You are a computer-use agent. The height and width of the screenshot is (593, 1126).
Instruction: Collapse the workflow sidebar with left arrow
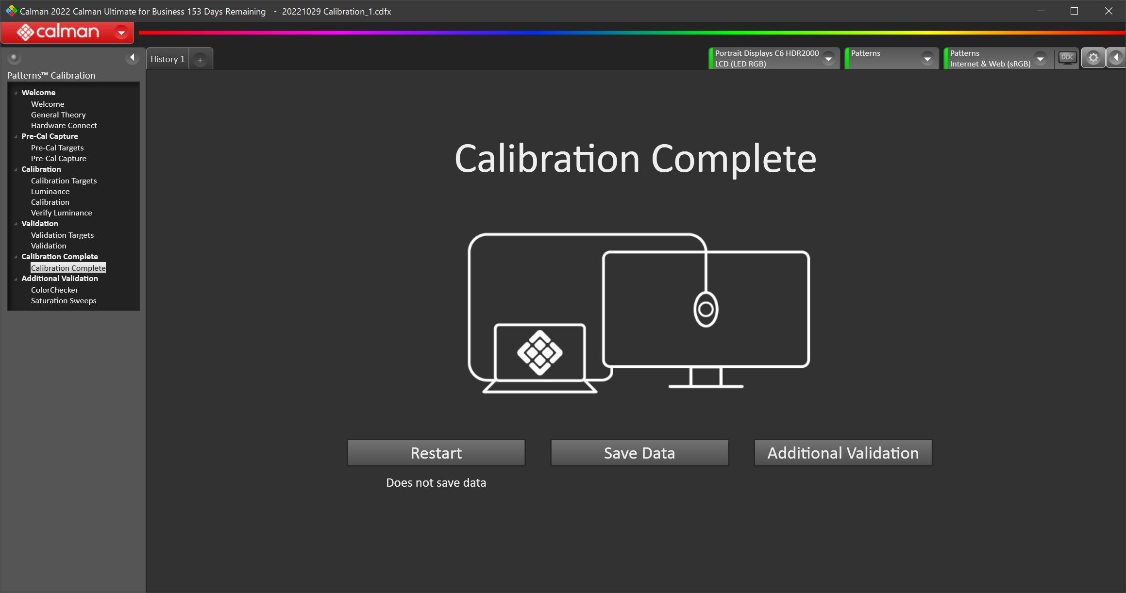(x=132, y=58)
